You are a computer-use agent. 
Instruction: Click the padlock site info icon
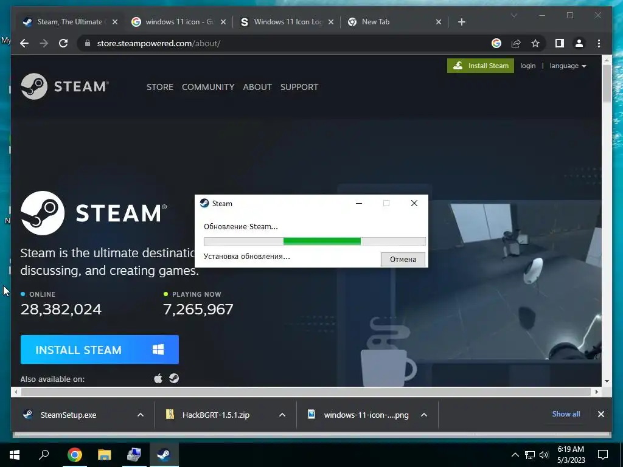(x=88, y=43)
